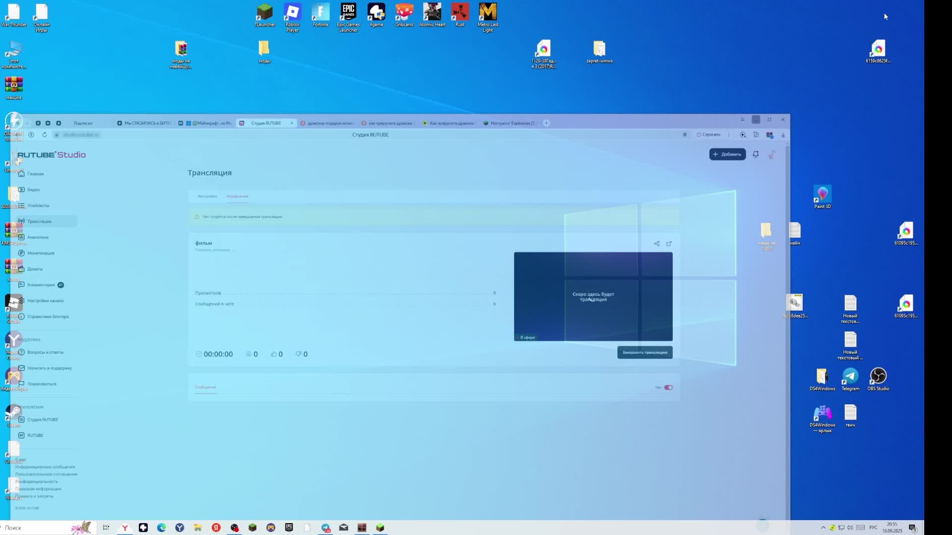952x535 pixels.
Task: Click the bookmark icon in address bar
Action: click(x=685, y=135)
